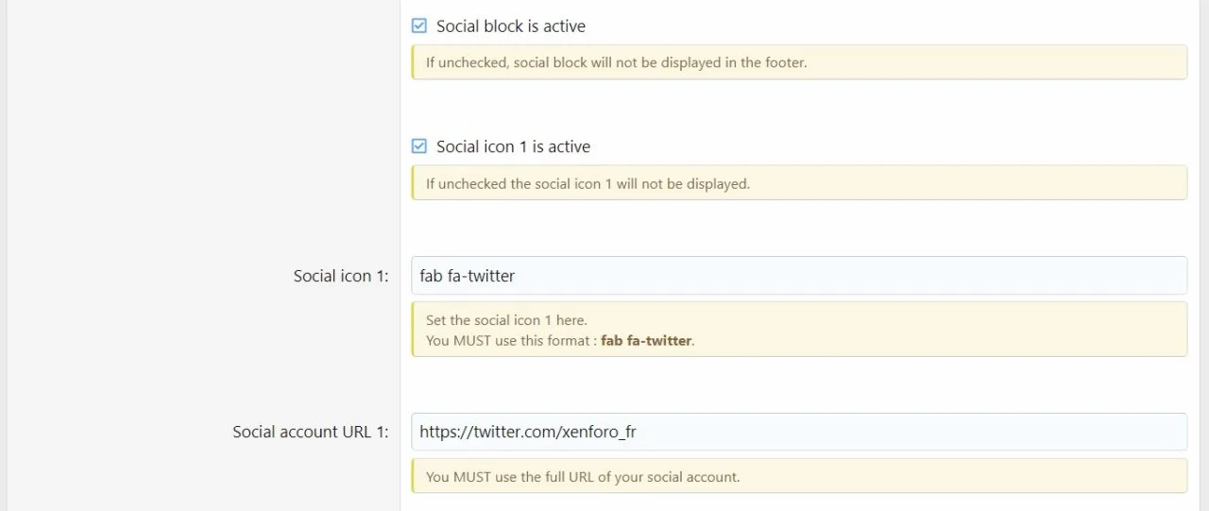The height and width of the screenshot is (511, 1209).
Task: Uncheck the Social block is active checkbox
Action: pyautogui.click(x=419, y=26)
